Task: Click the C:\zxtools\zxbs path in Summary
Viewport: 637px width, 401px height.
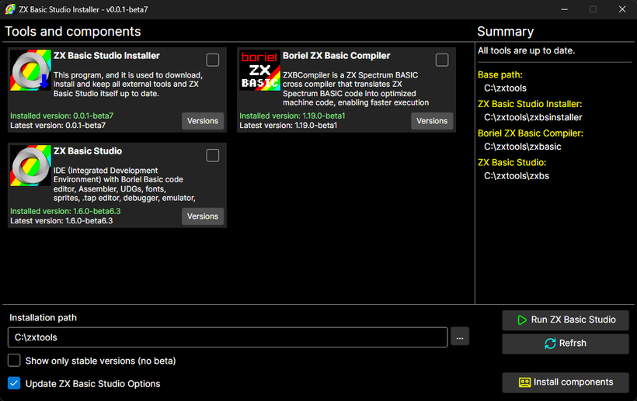Action: (x=517, y=175)
